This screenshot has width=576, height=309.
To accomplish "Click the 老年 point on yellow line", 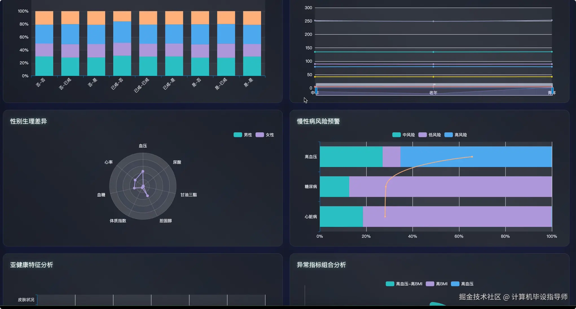I will click(x=433, y=77).
